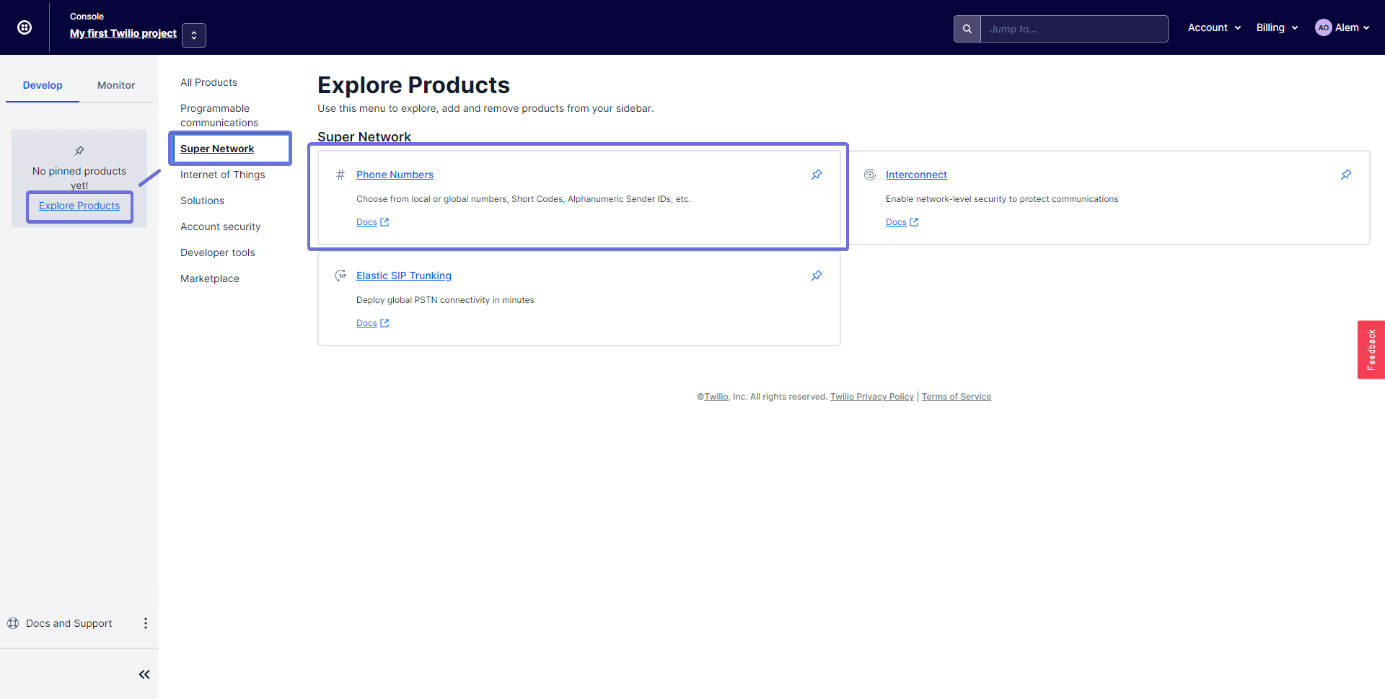Open the project switcher dropdown button
The width and height of the screenshot is (1385, 699).
coord(194,35)
